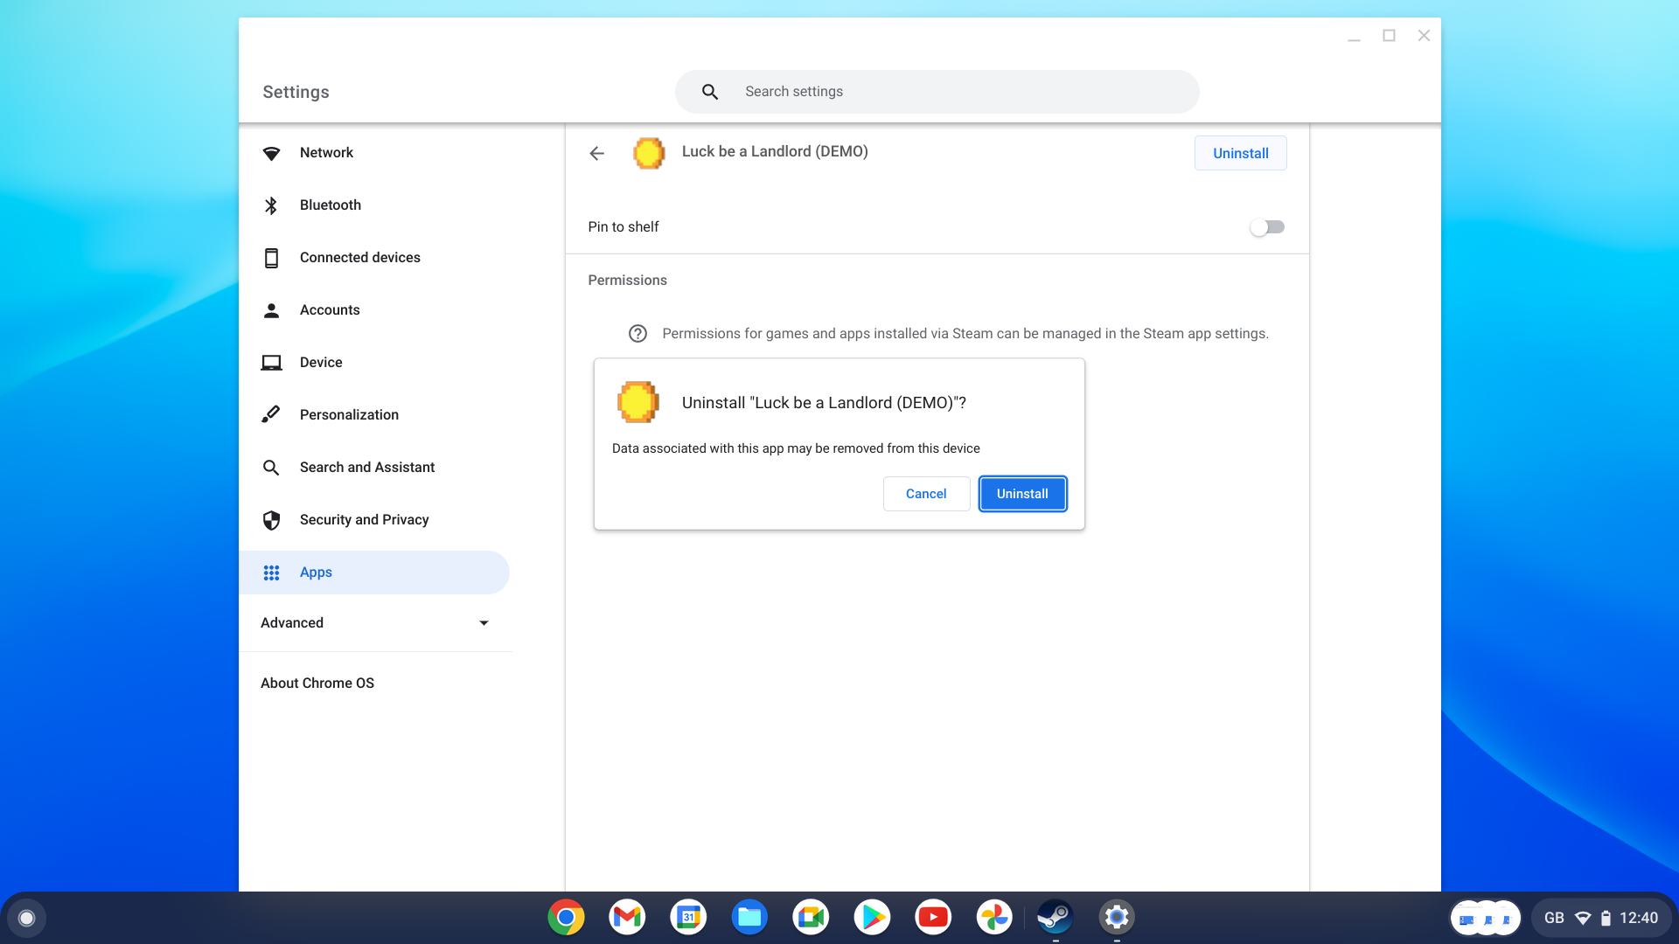Click the top-right Uninstall button
The image size is (1679, 944).
1240,153
